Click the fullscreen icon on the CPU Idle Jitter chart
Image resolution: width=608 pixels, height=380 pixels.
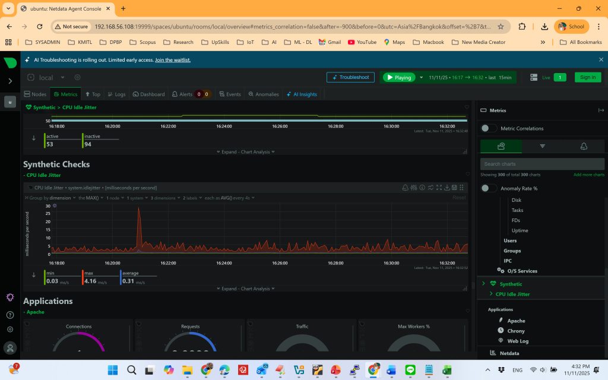coord(439,188)
